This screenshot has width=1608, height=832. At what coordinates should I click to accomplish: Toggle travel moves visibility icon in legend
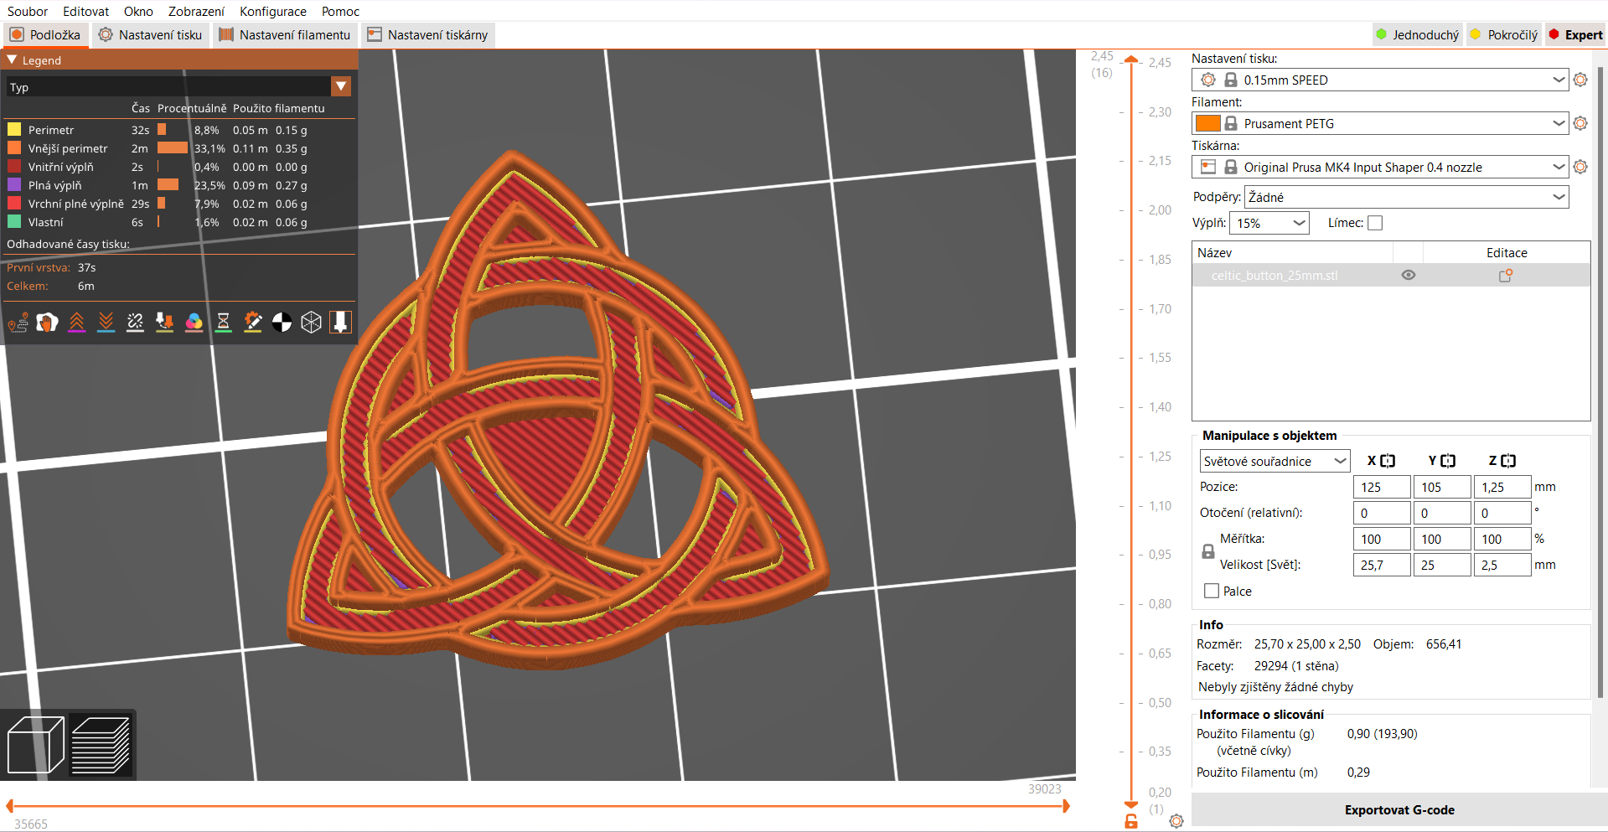click(x=18, y=323)
